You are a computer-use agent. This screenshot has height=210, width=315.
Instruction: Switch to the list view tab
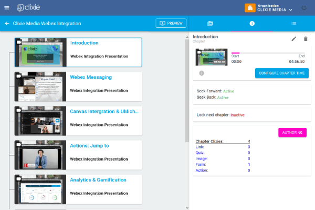click(293, 24)
